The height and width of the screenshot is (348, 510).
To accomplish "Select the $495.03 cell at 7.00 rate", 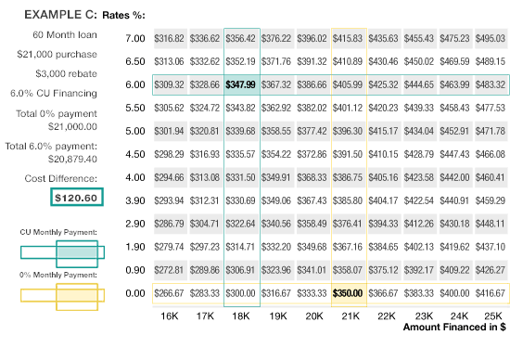I will pyautogui.click(x=491, y=38).
